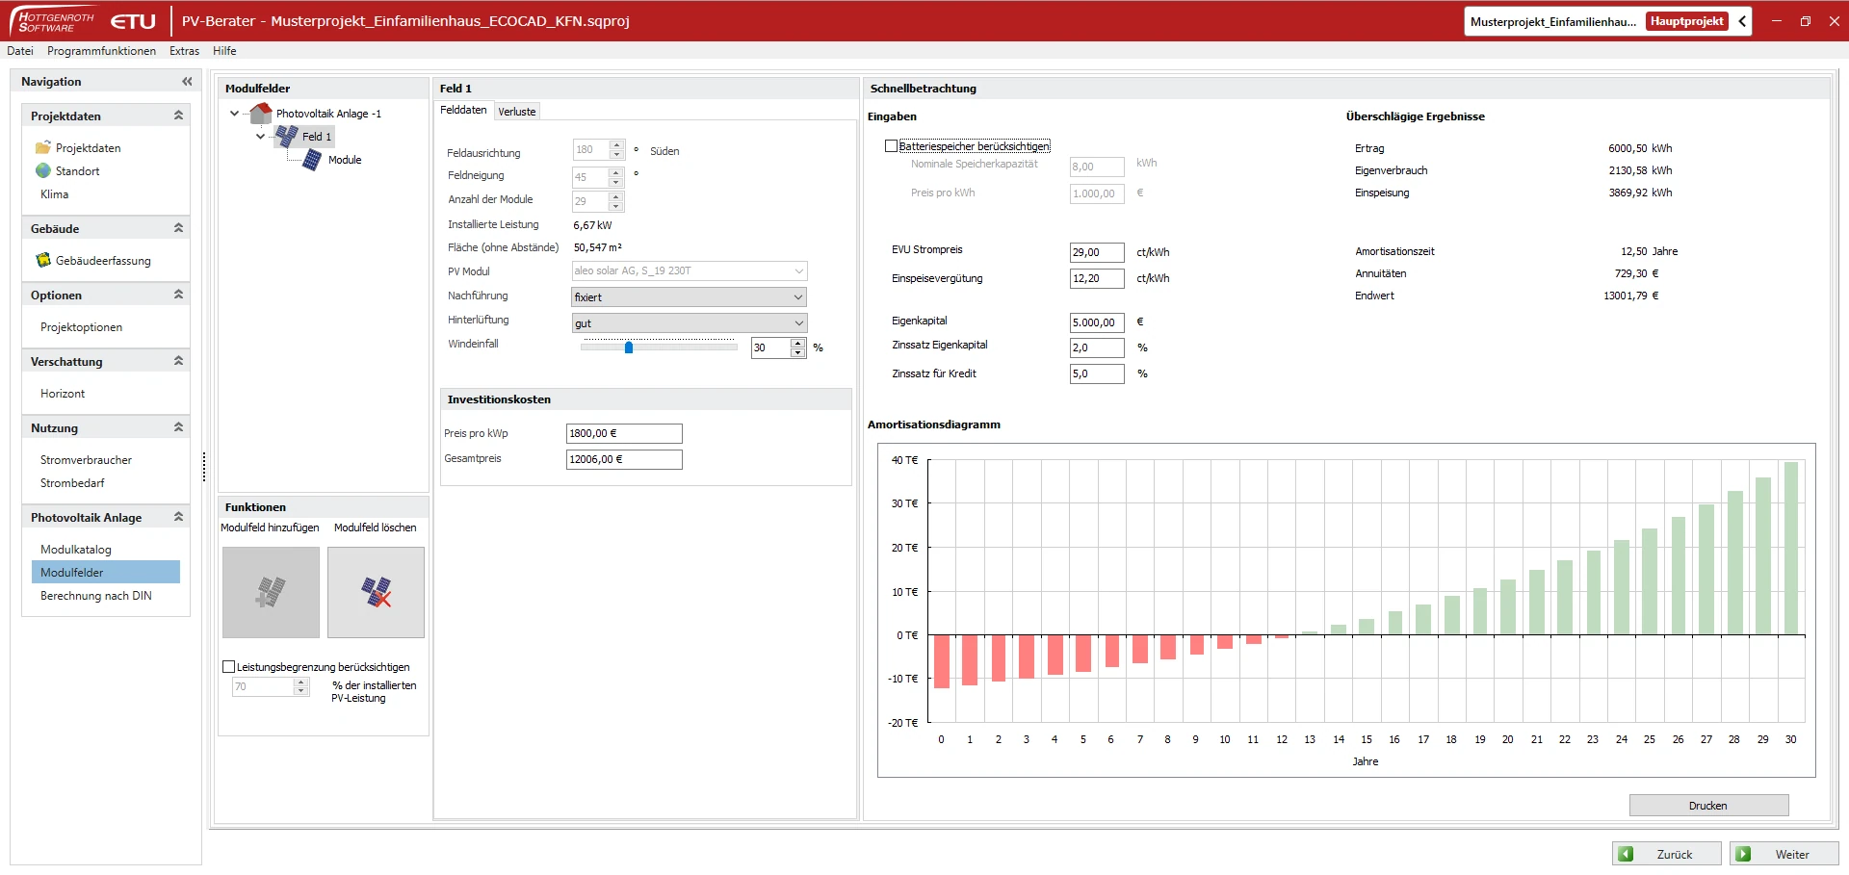Click the Hauptprojekt badge

[x=1686, y=21]
